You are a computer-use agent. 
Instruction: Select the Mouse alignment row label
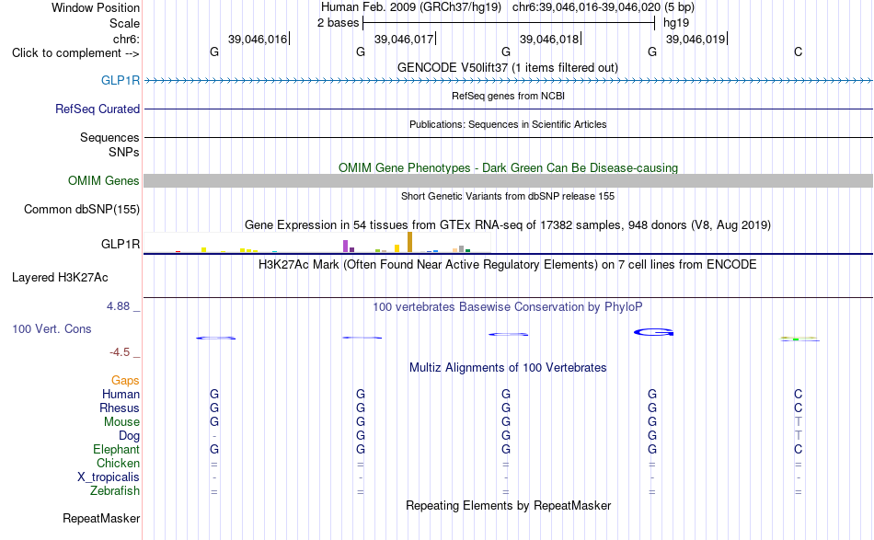pyautogui.click(x=121, y=422)
